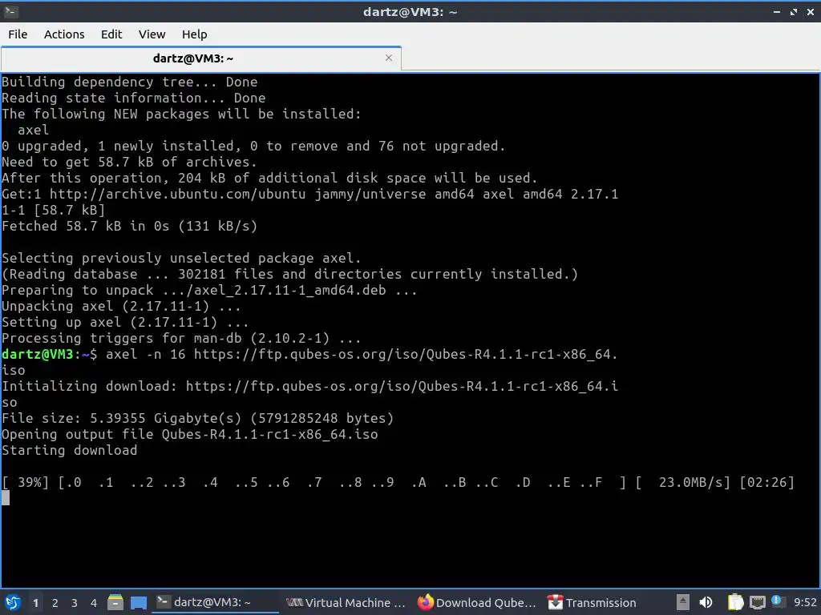821x615 pixels.
Task: Open the clipboard manager tray icon
Action: pos(736,602)
